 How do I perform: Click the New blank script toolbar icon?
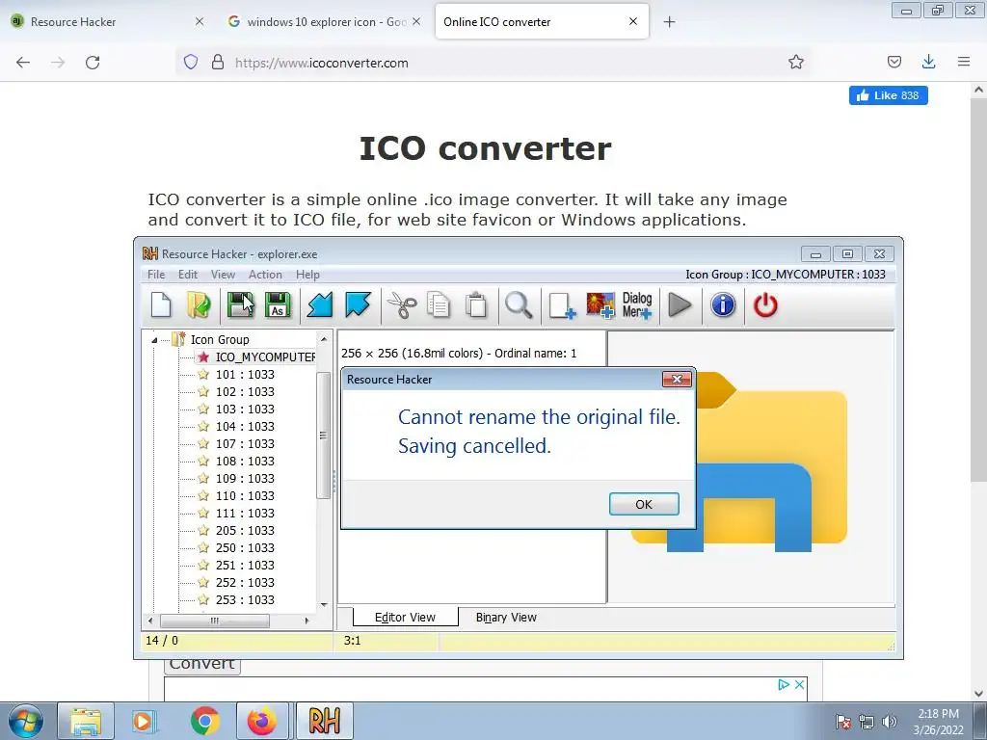161,305
